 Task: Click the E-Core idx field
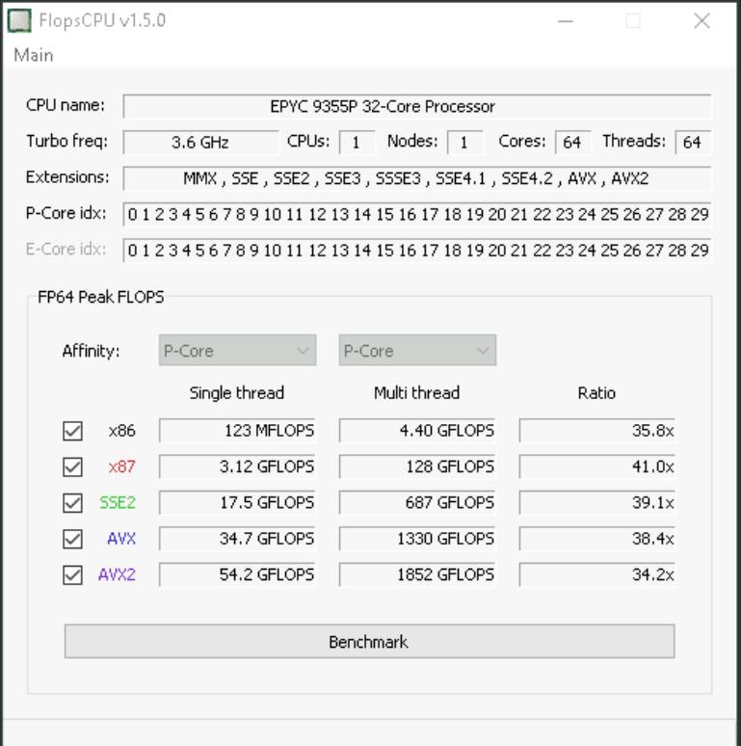[x=417, y=251]
